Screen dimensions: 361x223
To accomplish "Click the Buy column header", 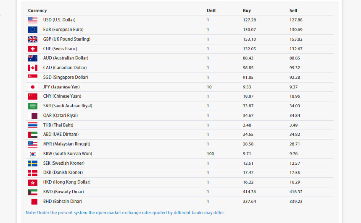I will (247, 10).
